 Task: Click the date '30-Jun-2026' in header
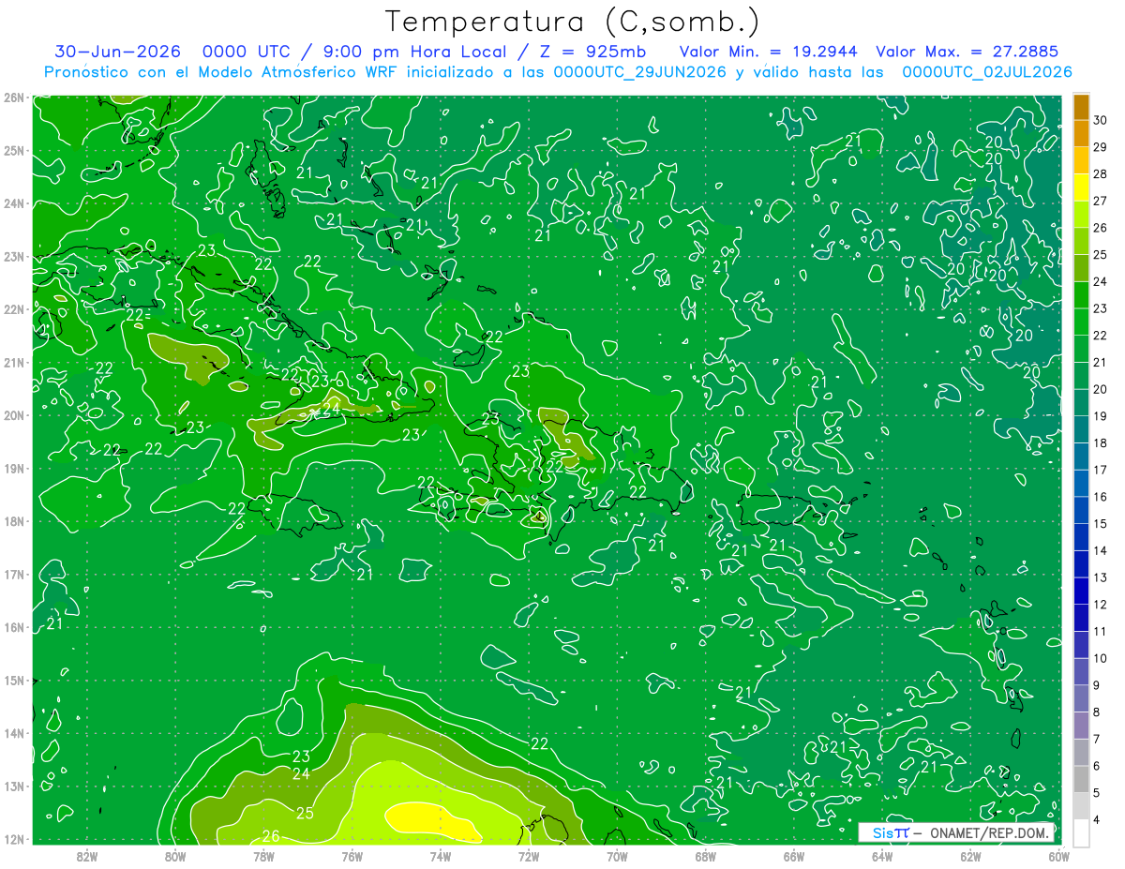point(117,52)
